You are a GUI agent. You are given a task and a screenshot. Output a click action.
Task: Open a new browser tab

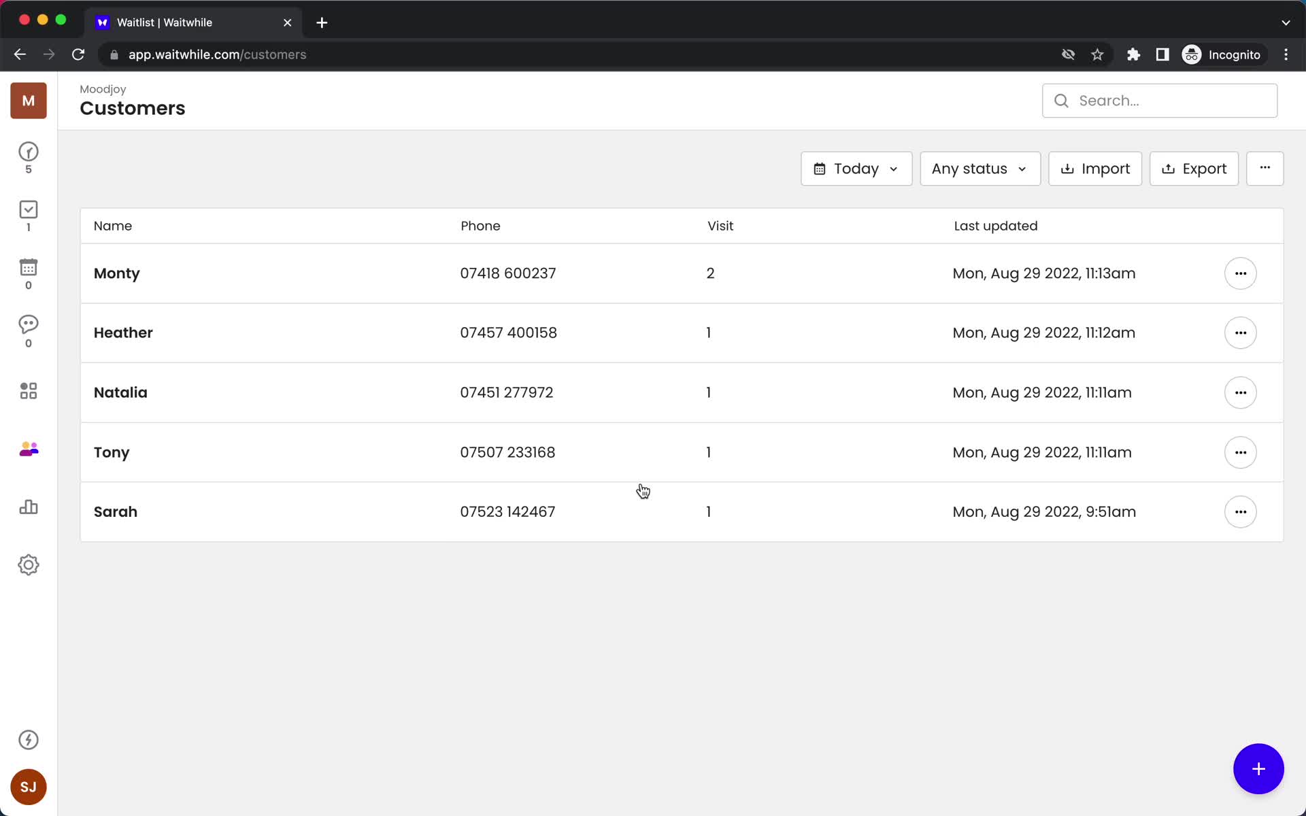pos(322,22)
